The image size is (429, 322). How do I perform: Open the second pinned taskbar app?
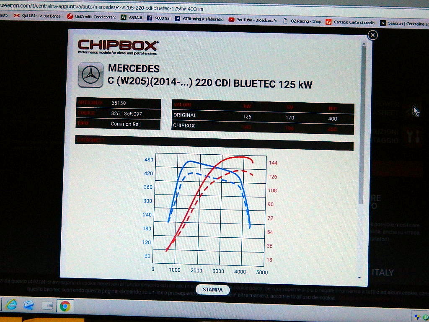(x=28, y=305)
